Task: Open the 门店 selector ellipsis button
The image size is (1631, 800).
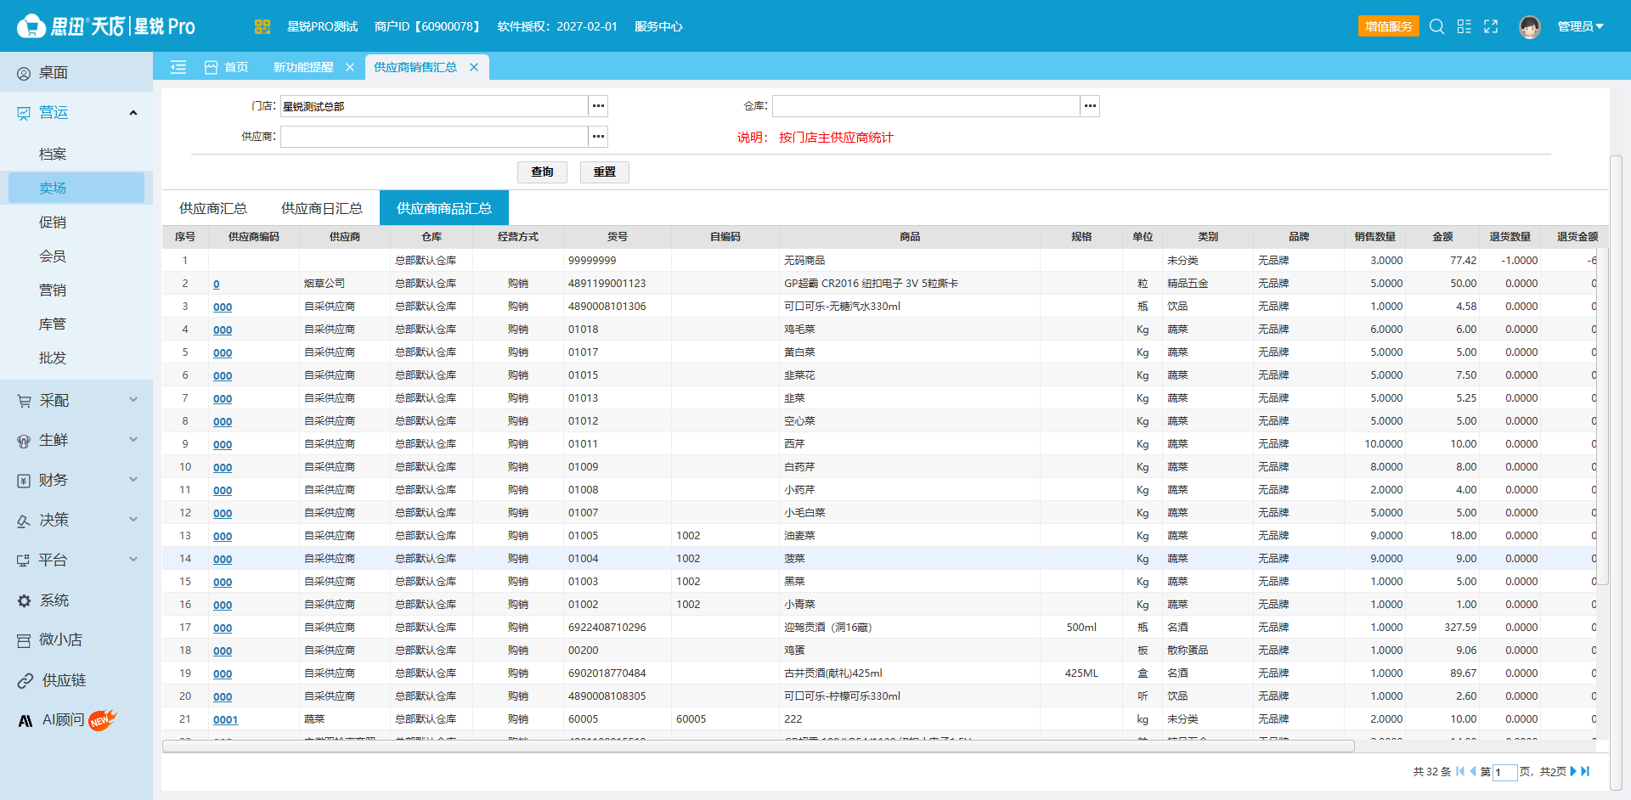Action: point(598,106)
